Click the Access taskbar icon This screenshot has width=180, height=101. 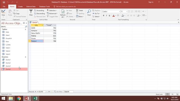tap(27, 98)
